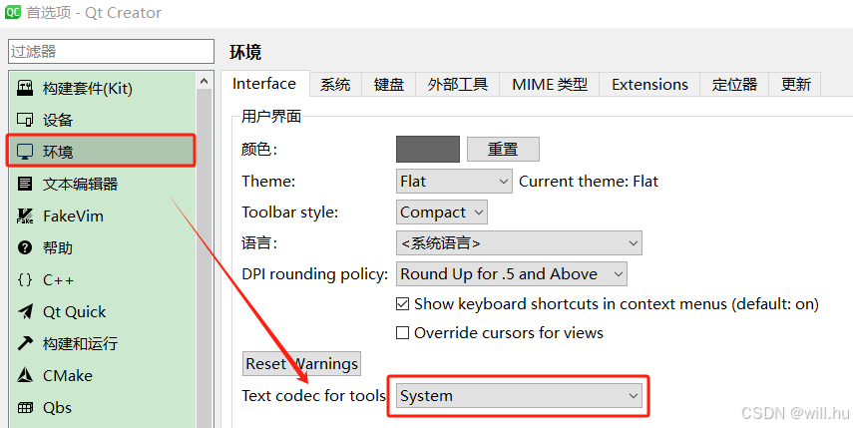853x428 pixels.
Task: Open the 构建套件(Kit) settings category
Action: tap(102, 88)
